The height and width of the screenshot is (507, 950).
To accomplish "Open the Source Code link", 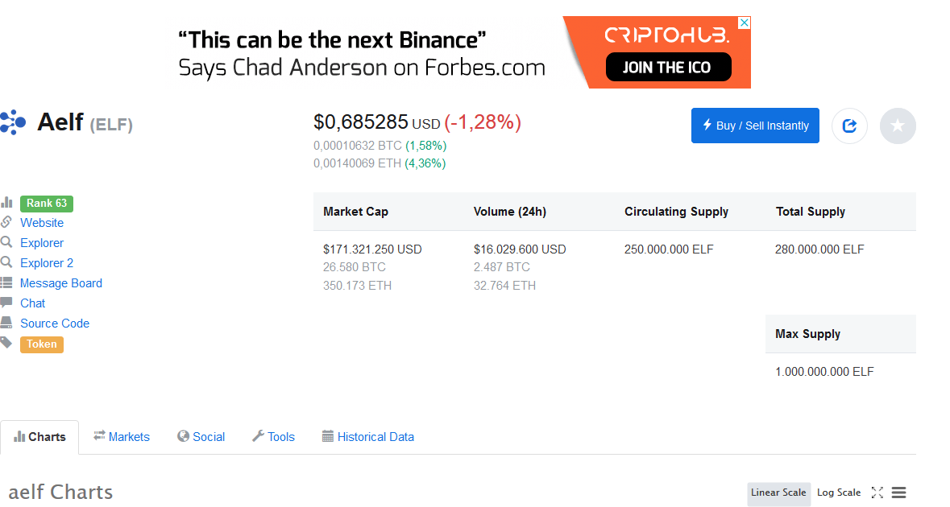I will [x=55, y=324].
